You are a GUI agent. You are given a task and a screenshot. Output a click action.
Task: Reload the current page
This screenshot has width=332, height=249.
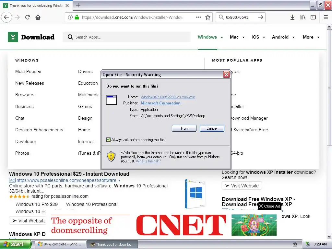click(28, 17)
